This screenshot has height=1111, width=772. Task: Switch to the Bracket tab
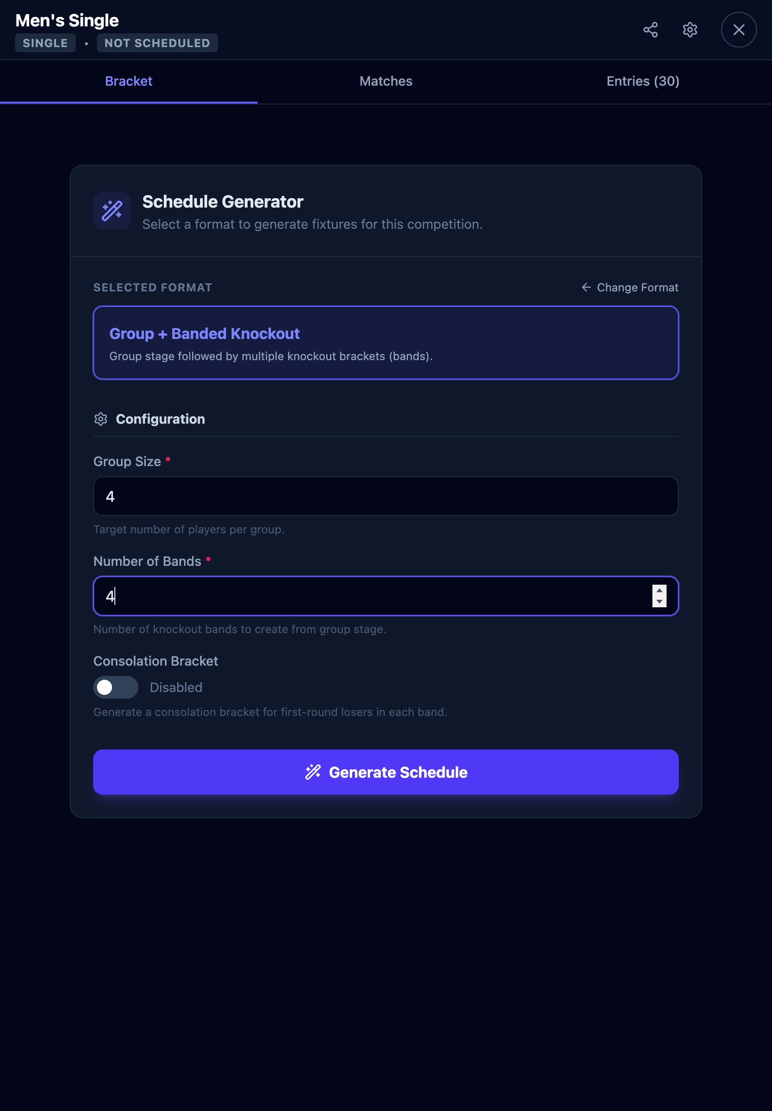129,81
